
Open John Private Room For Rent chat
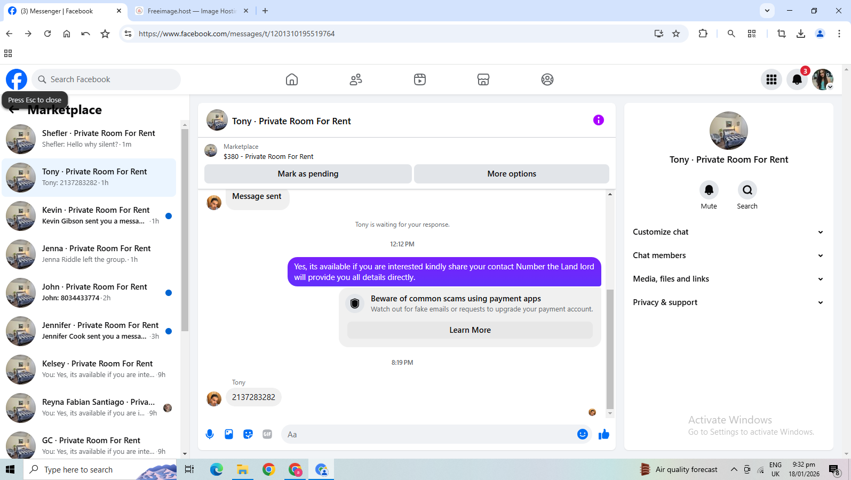pos(89,292)
